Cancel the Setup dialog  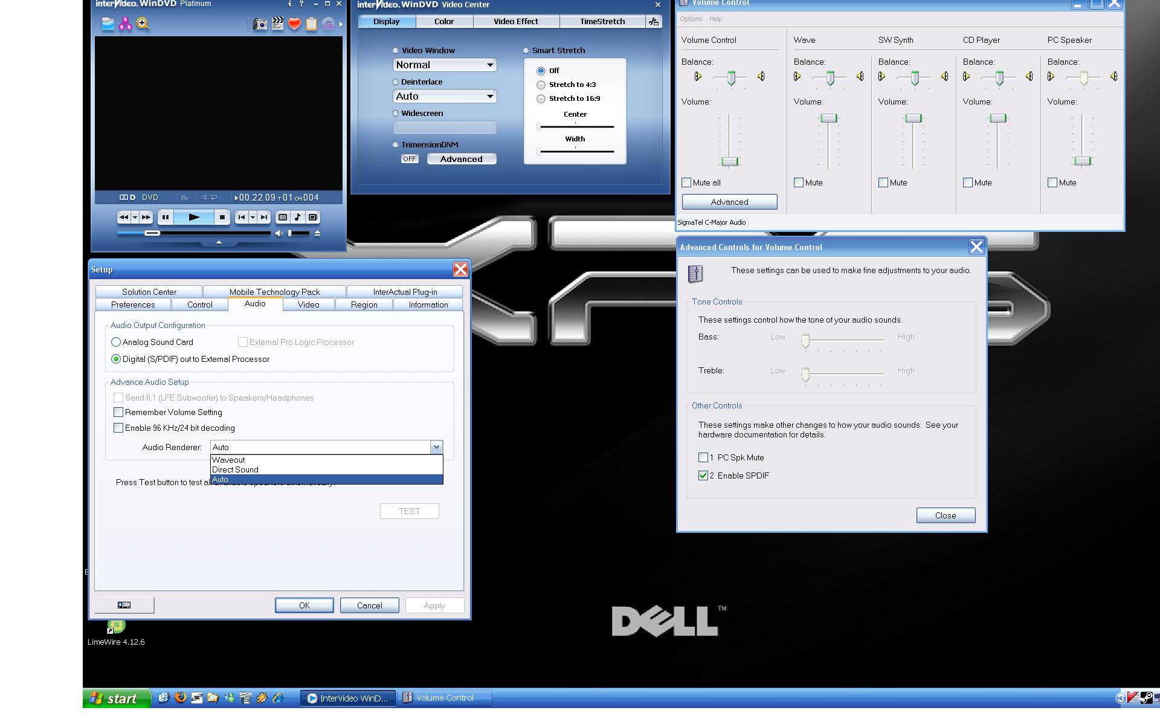pos(369,605)
